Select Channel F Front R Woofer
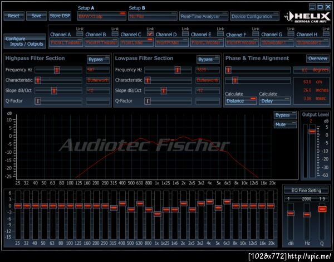 242,42
